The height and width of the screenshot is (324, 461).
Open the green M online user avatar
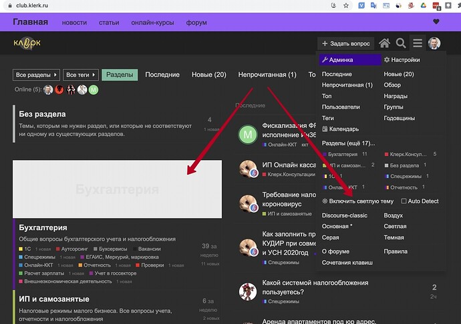(94, 90)
